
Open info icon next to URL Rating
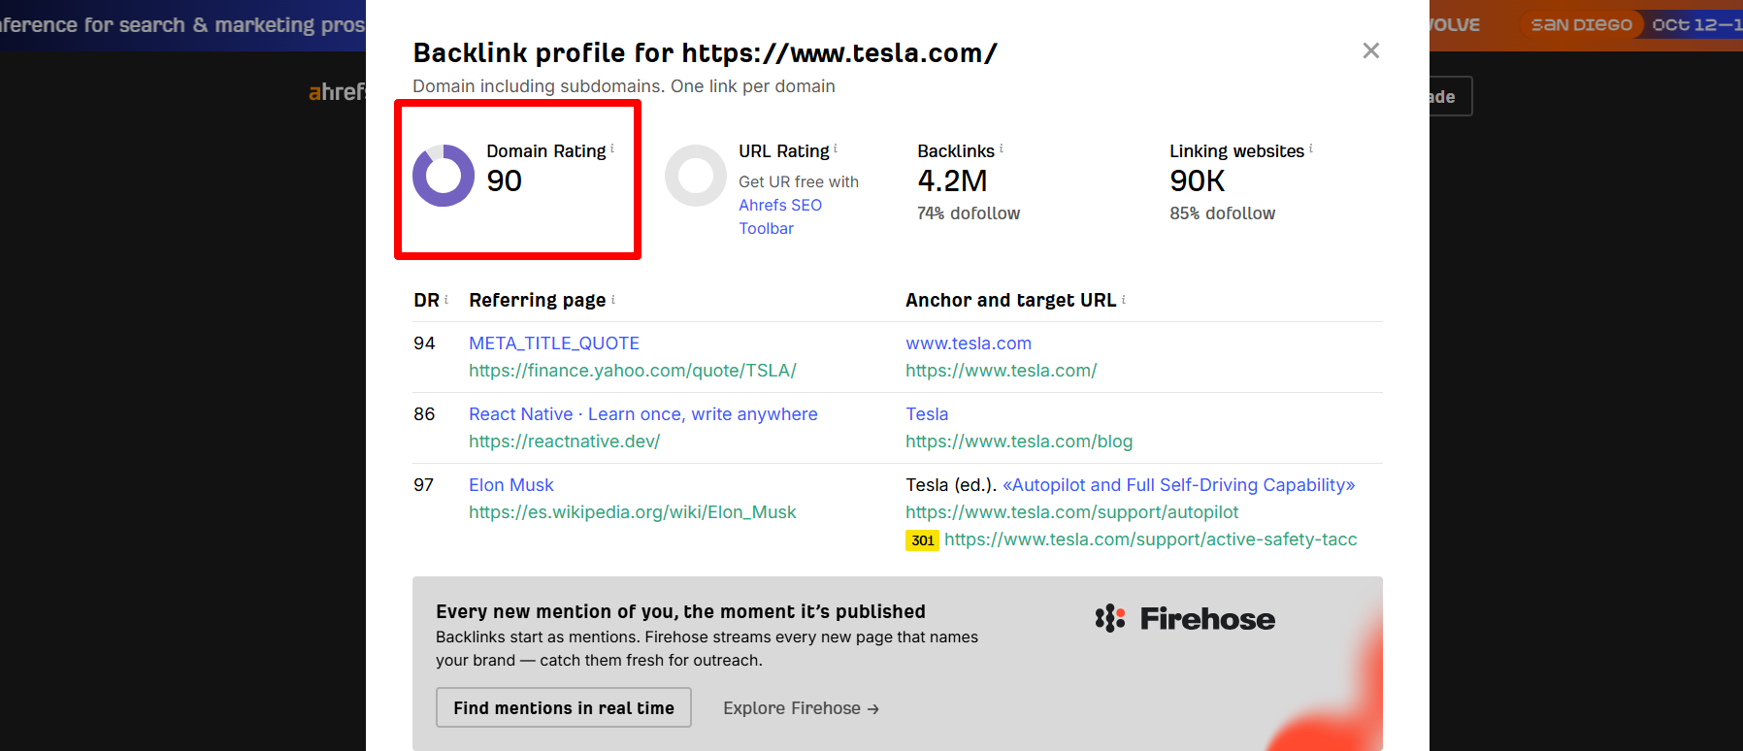[x=836, y=148]
